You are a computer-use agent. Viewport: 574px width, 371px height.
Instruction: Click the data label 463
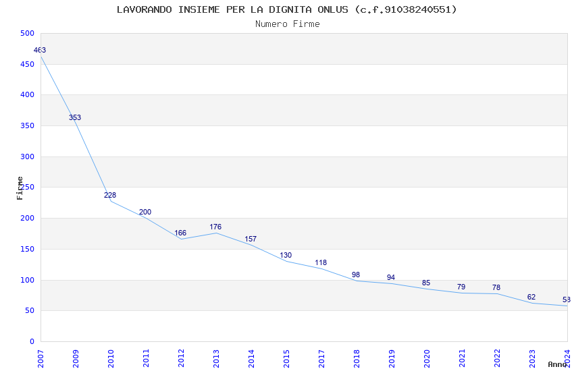click(40, 50)
